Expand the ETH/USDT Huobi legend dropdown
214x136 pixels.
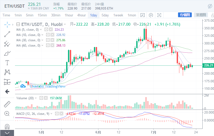pyautogui.click(x=65, y=24)
